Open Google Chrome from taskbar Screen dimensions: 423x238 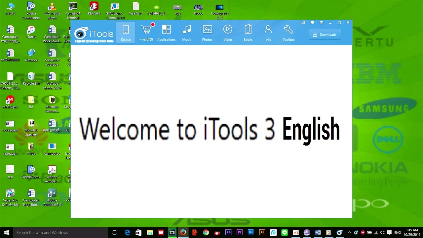pos(206,232)
